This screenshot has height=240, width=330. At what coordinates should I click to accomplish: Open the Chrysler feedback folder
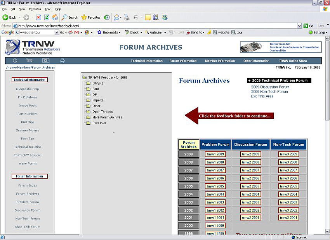(x=98, y=83)
